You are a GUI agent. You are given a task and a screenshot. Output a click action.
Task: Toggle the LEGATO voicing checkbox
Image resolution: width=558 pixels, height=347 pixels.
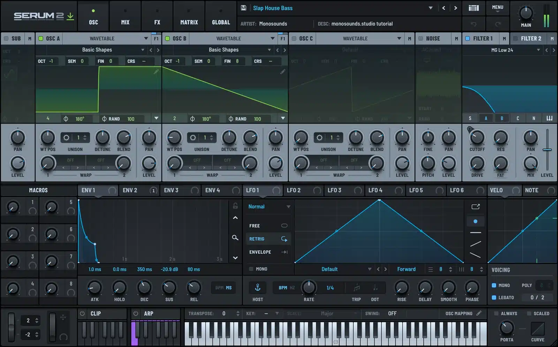point(494,297)
